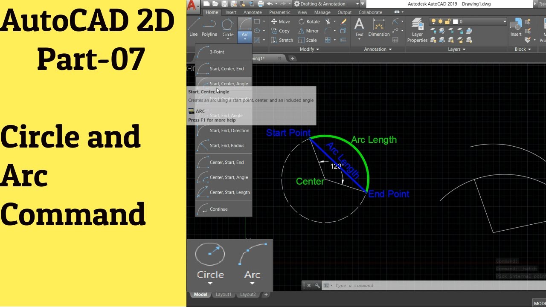The height and width of the screenshot is (307, 546).
Task: Toggle layer 0 on/off lightbulb
Action: point(433,21)
